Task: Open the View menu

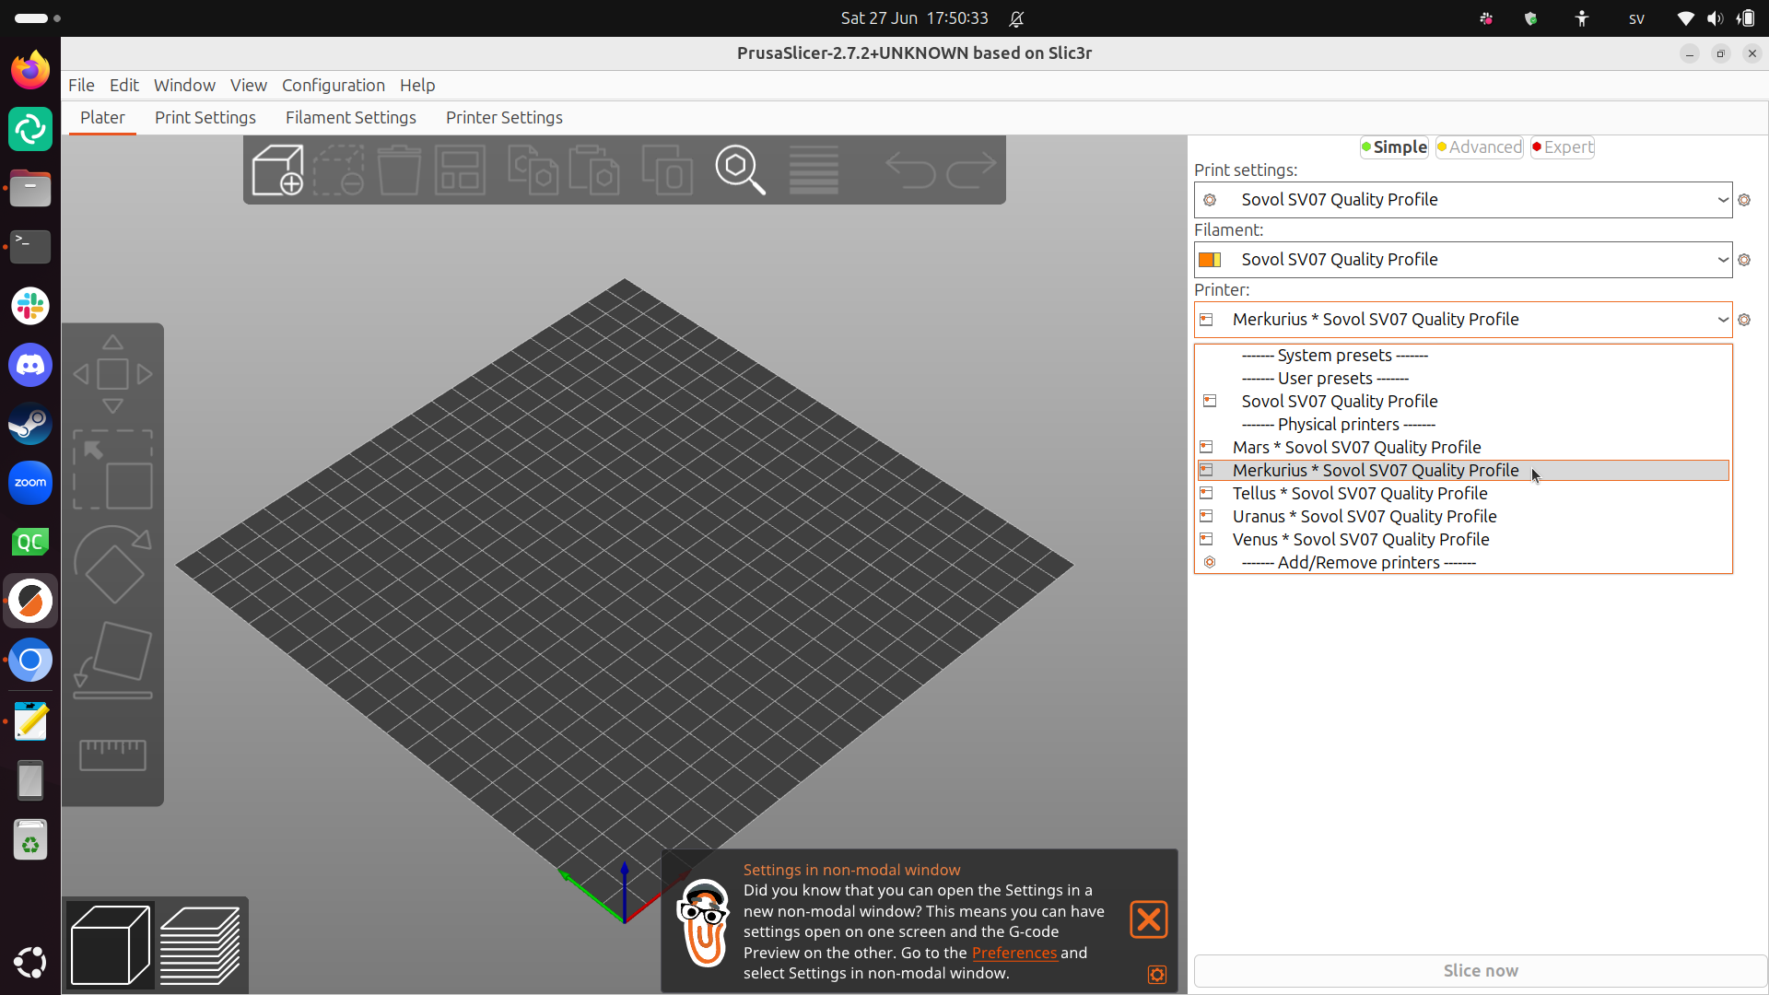Action: click(x=248, y=86)
